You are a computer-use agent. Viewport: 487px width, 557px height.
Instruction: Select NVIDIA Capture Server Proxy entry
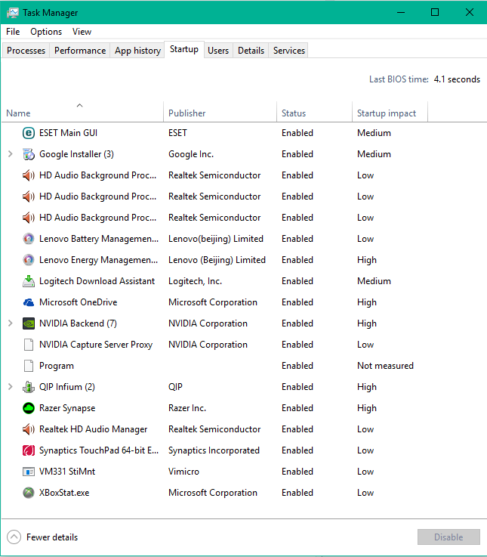click(96, 345)
